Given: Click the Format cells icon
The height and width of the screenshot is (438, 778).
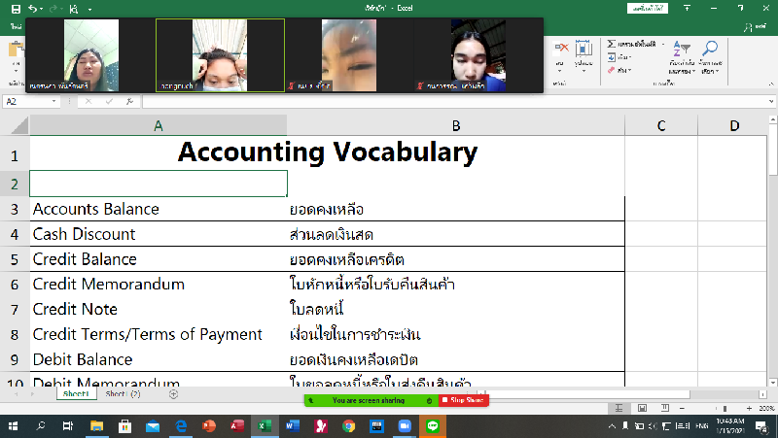Looking at the screenshot, I should 583,49.
